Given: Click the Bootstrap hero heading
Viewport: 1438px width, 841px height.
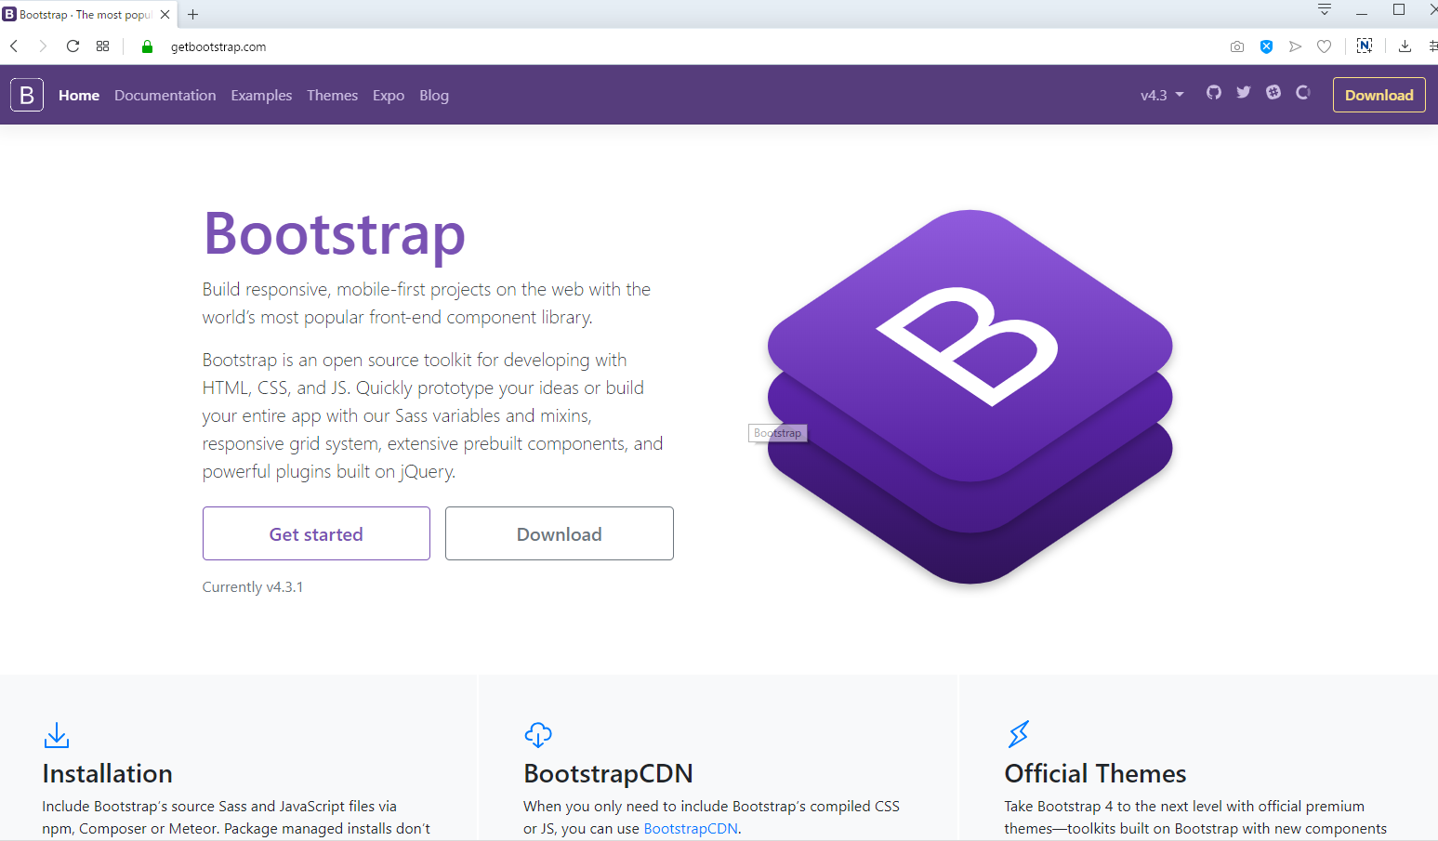Looking at the screenshot, I should click(x=335, y=233).
